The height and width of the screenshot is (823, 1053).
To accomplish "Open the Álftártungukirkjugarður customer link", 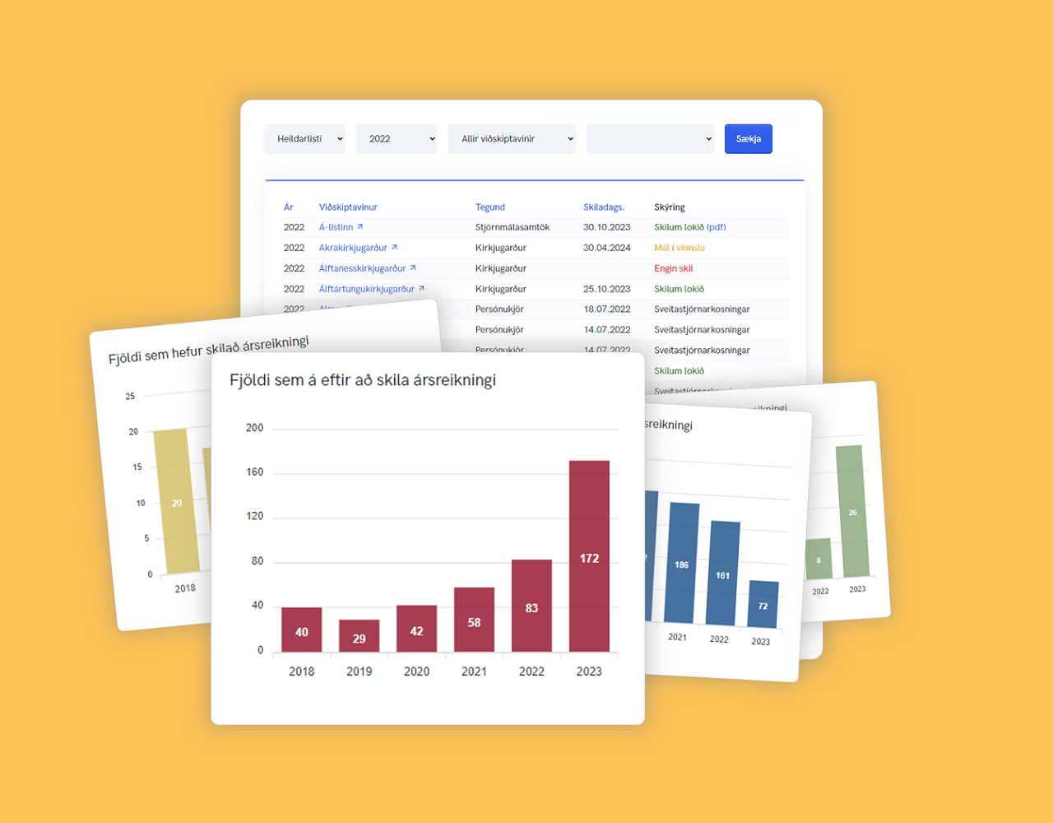I will coord(367,289).
